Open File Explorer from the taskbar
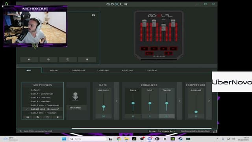This screenshot has height=142, width=252. (x=126, y=139)
